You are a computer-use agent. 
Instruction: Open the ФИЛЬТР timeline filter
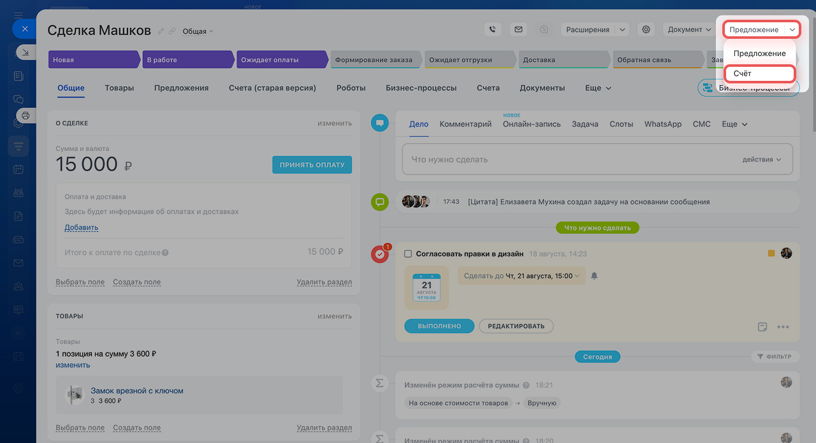775,356
